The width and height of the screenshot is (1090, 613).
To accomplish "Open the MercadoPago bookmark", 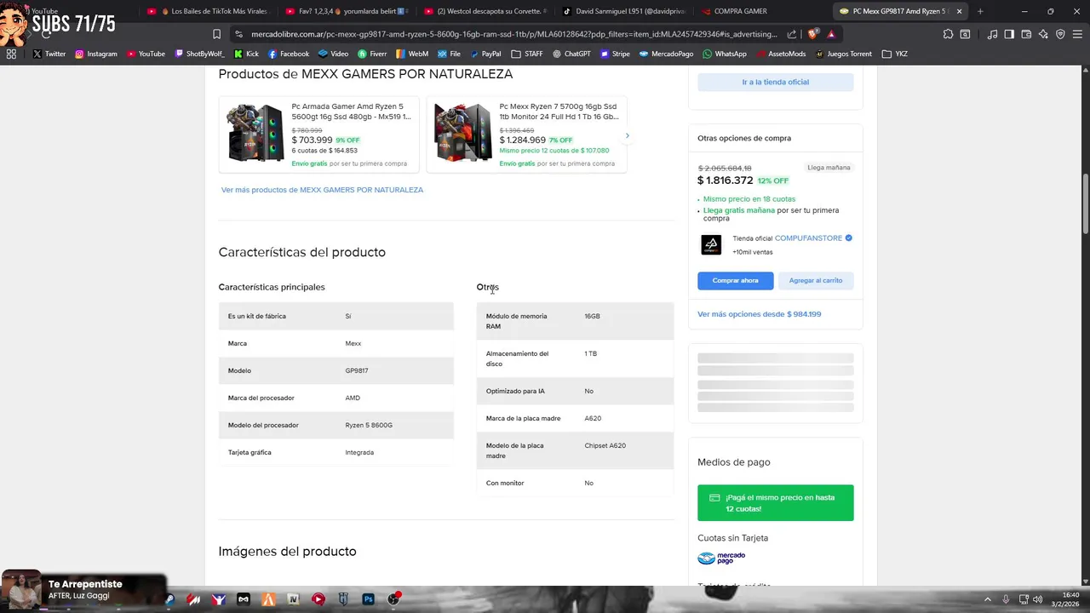I will 666,54.
